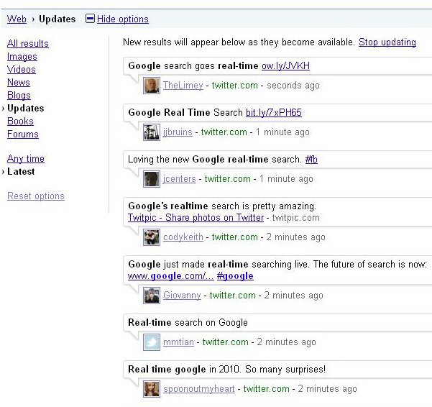Open Giovanny's avatar thumbnail
Viewport: 432px width, 407px height.
tap(152, 296)
